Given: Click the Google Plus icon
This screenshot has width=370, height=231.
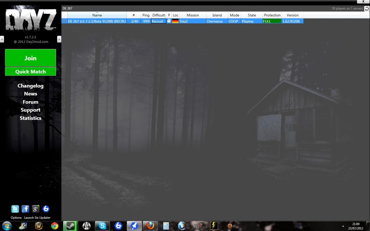Looking at the screenshot, I should tap(36, 209).
